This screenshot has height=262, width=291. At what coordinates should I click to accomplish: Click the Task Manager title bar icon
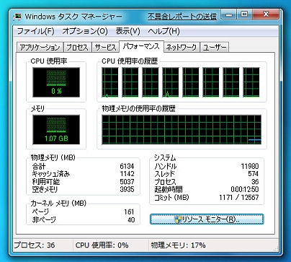[x=17, y=17]
